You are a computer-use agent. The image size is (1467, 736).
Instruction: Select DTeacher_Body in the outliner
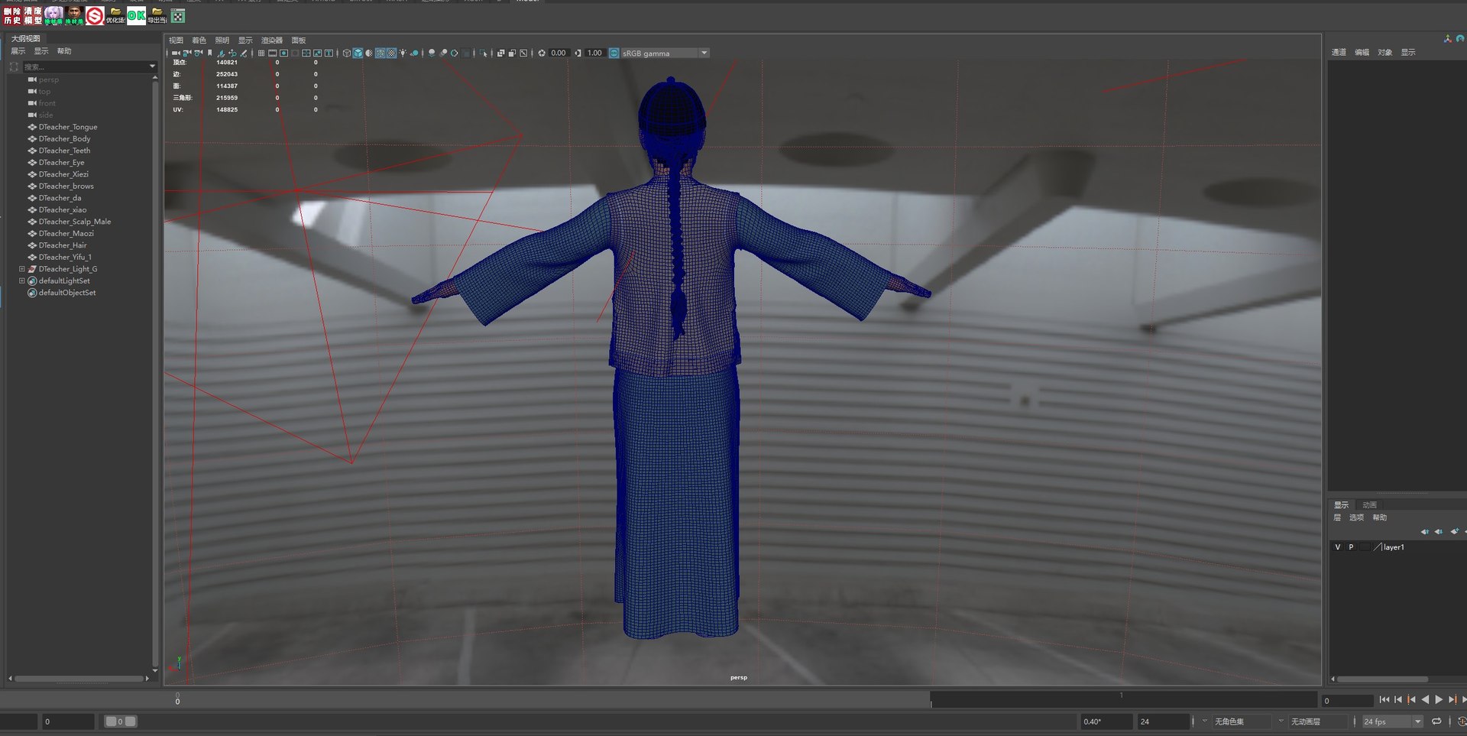pos(64,139)
